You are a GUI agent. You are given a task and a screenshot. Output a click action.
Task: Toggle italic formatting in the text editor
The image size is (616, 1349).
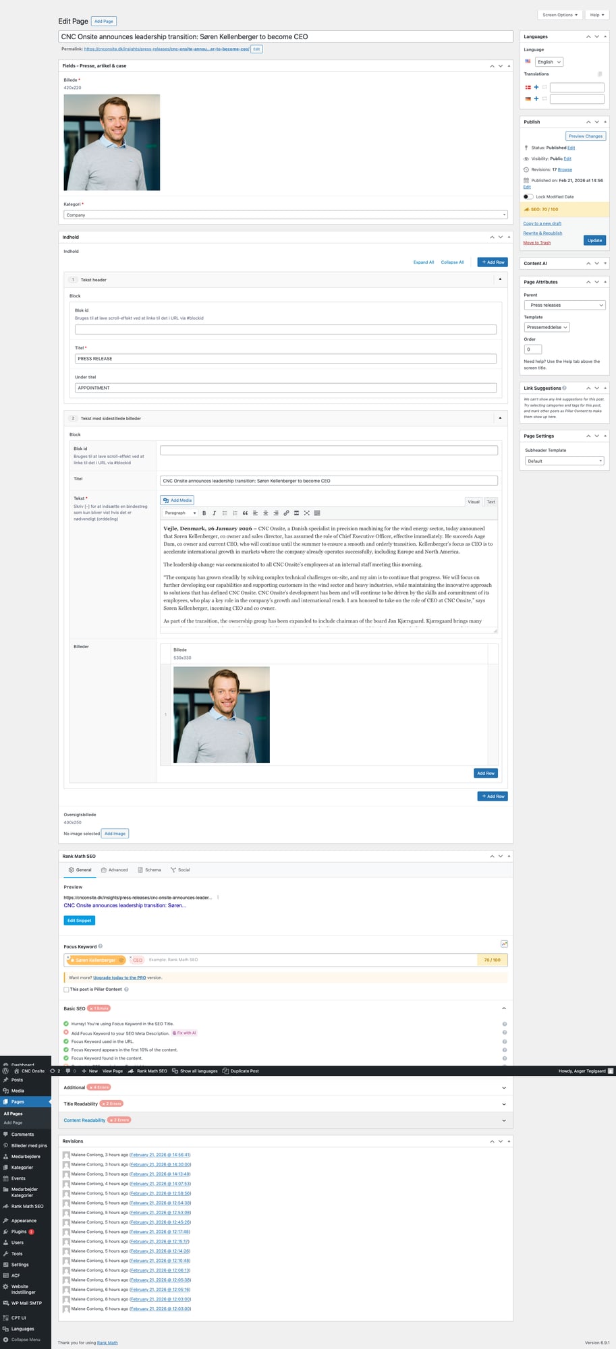tap(214, 513)
